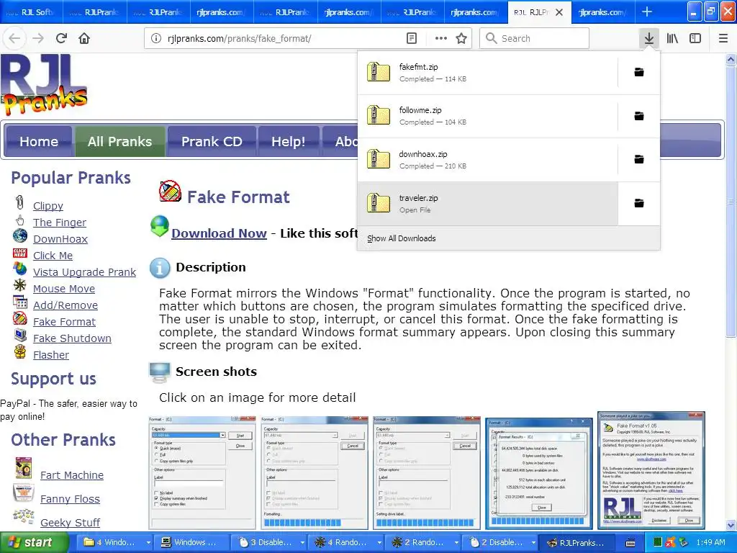
Task: Switch to the RJLPranks taskbar button
Action: tap(577, 543)
